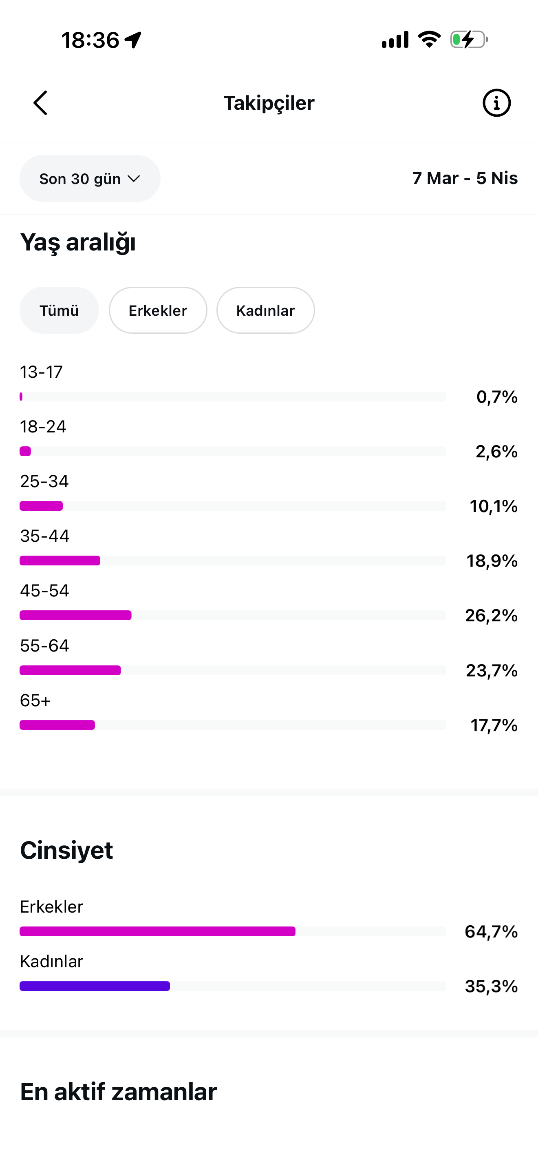Tap the Cinsiyet section heading

tap(66, 850)
